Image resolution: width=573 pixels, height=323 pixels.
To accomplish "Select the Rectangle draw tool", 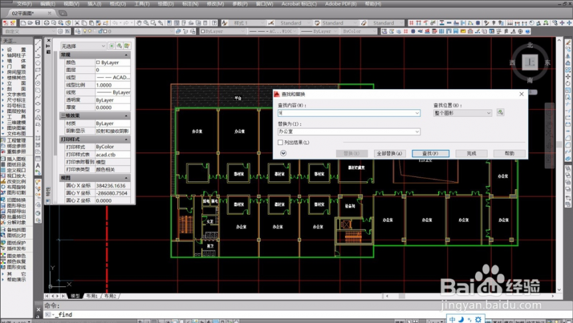I will [38, 70].
